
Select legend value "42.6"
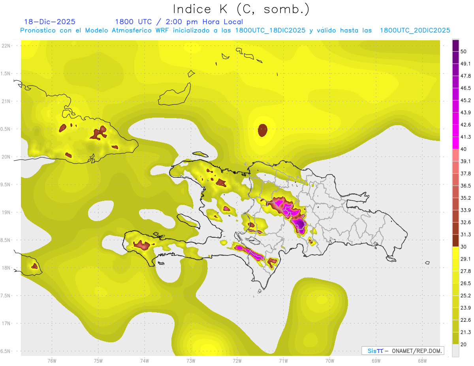click(466, 125)
